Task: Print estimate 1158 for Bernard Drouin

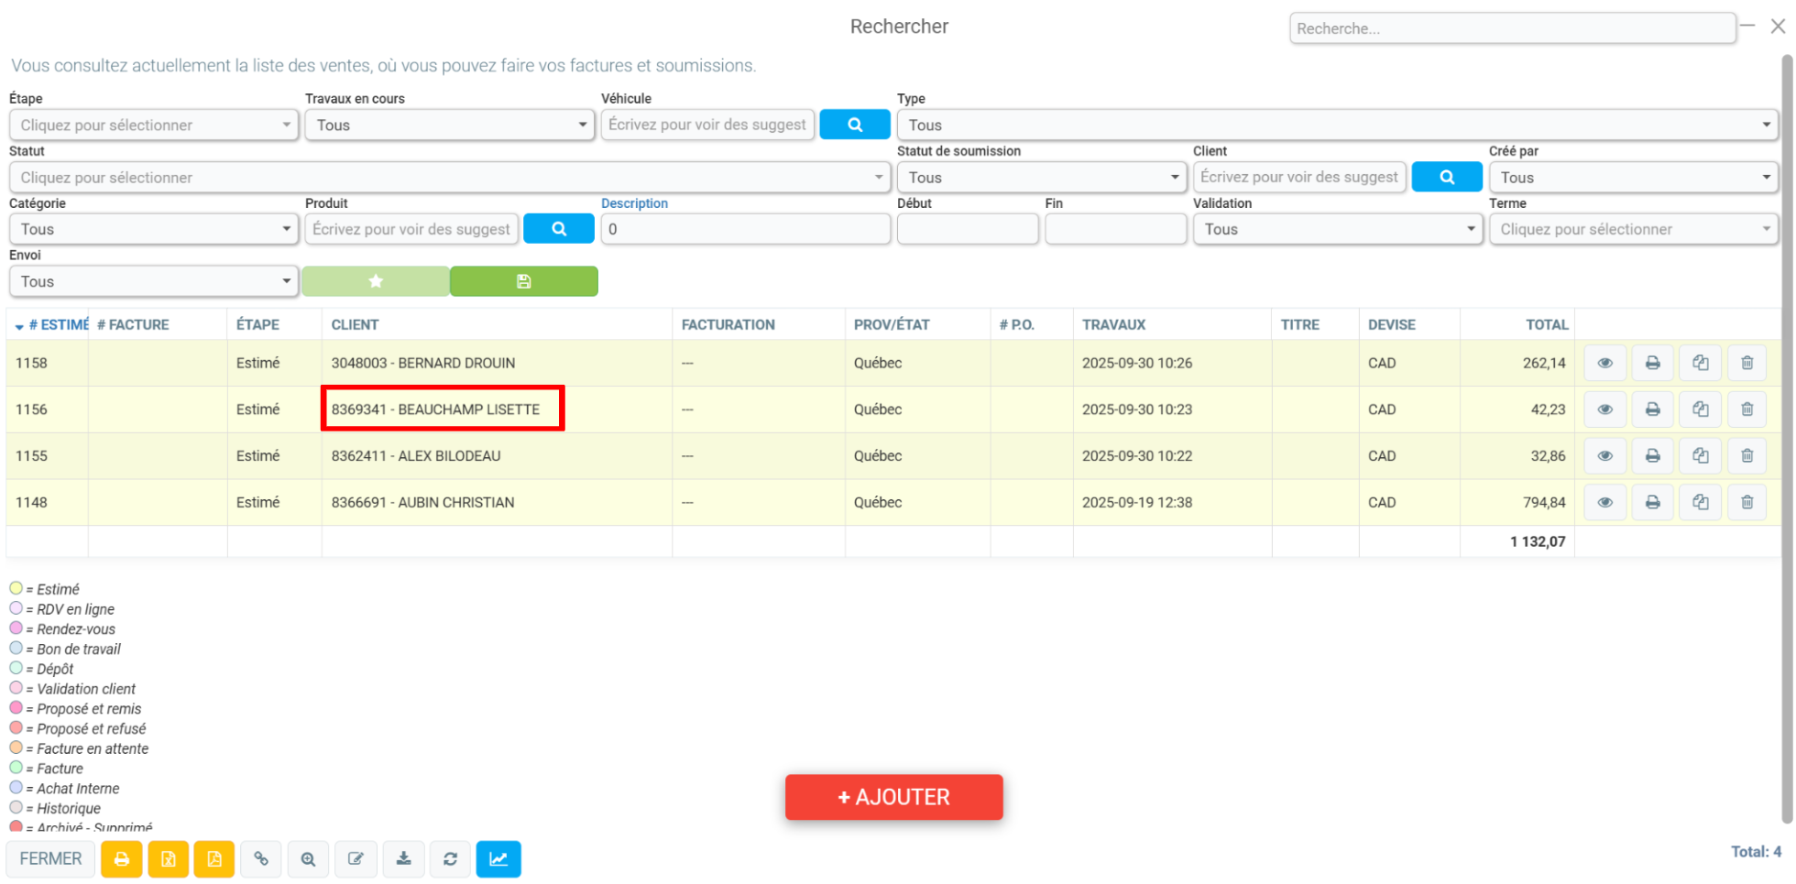Action: (1652, 363)
